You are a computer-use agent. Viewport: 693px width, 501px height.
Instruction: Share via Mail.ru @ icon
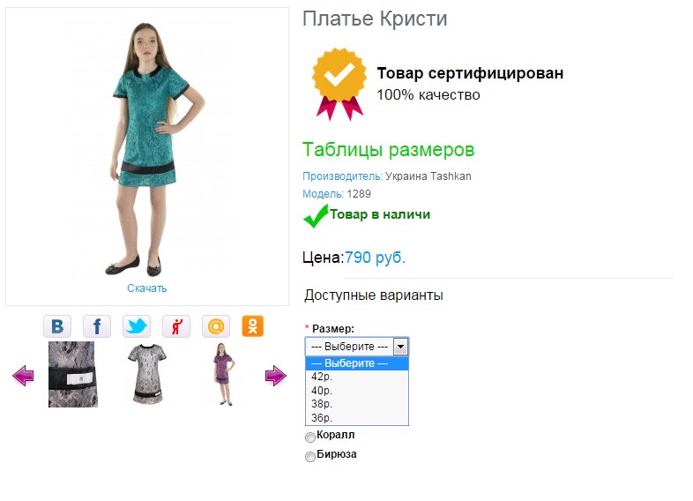pyautogui.click(x=216, y=326)
